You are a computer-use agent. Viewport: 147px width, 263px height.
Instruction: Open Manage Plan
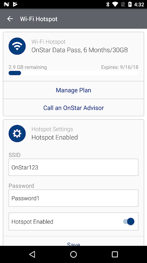pos(73,90)
